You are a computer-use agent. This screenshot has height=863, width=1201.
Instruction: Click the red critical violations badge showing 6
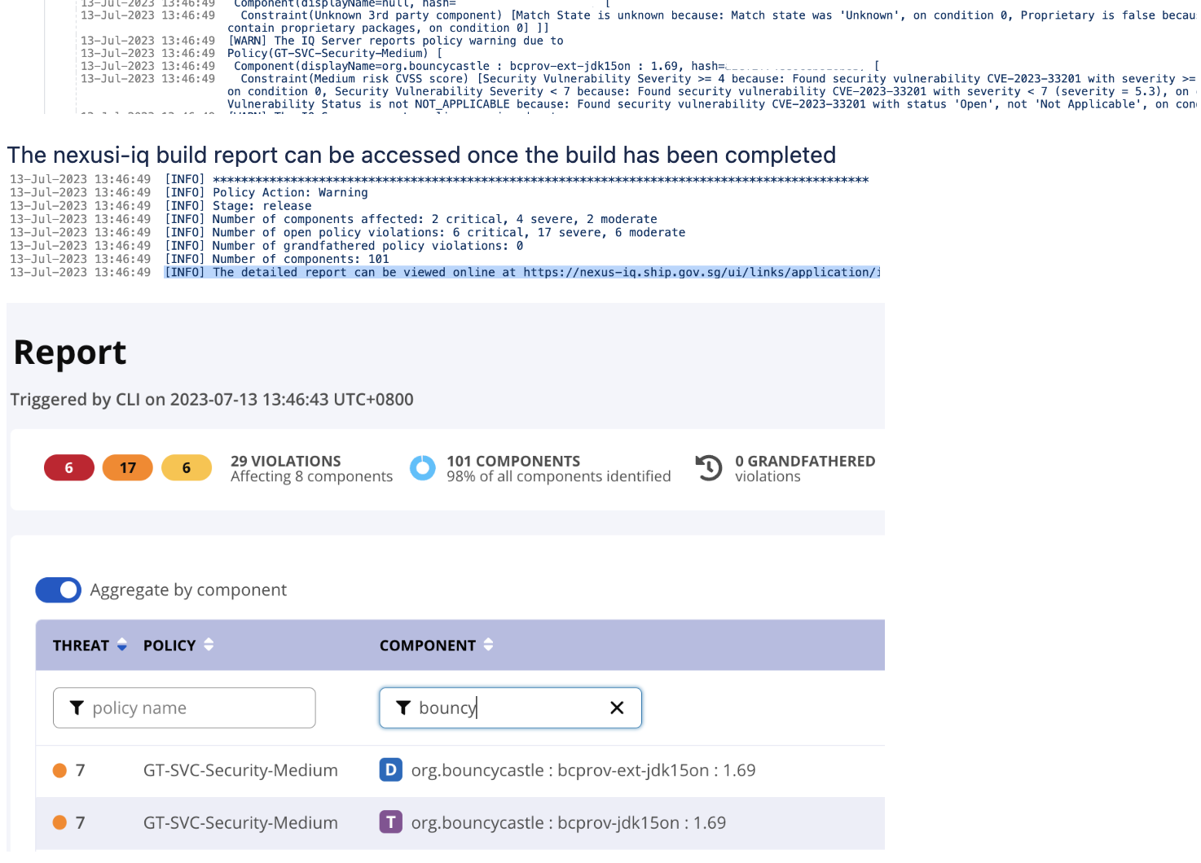tap(69, 468)
